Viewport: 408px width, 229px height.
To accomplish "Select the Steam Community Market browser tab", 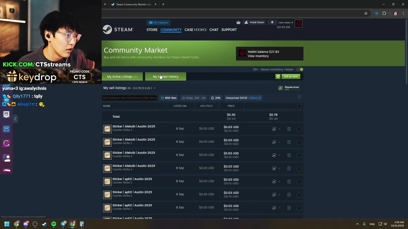I will [x=134, y=4].
